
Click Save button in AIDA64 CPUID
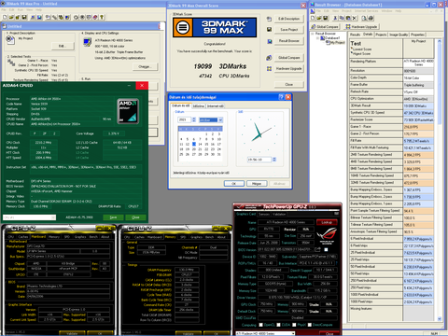(114, 217)
